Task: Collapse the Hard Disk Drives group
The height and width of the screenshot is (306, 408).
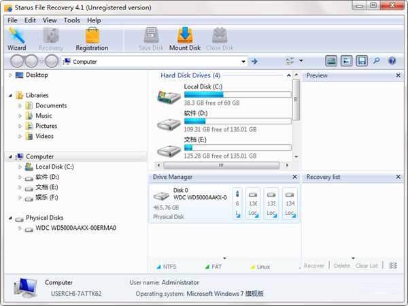Action: (x=288, y=75)
